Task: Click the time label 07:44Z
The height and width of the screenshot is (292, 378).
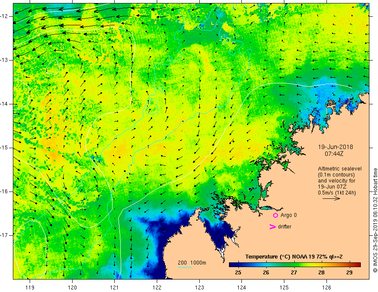Action: (x=334, y=154)
